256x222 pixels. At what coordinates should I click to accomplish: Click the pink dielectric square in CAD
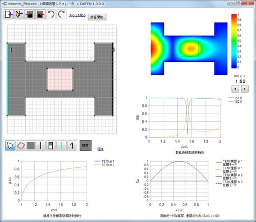[x=60, y=79]
